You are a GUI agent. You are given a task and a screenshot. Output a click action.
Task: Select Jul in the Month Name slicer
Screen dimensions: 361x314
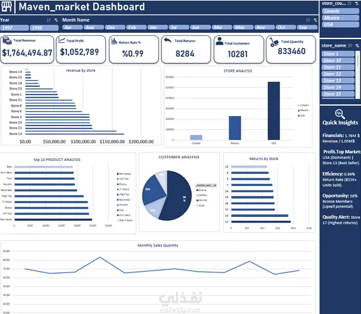click(179, 27)
